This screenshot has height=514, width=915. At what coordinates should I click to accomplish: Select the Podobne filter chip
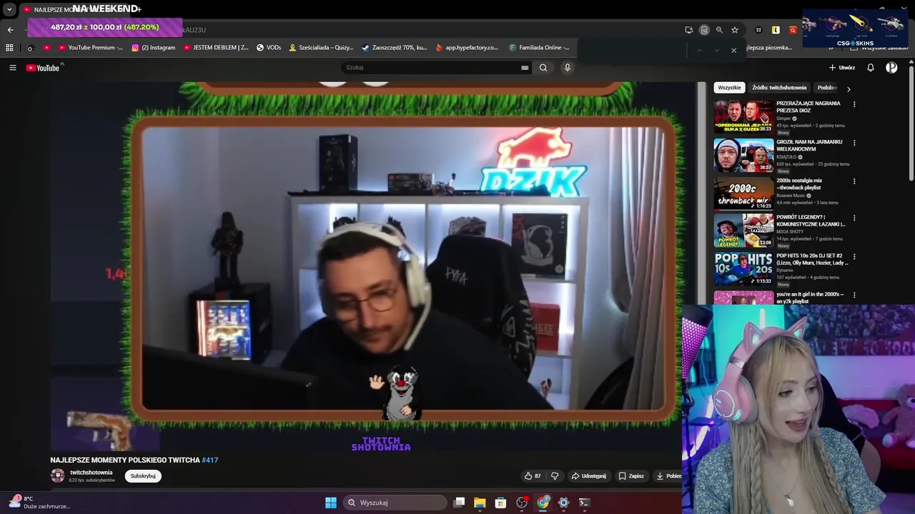click(x=828, y=88)
